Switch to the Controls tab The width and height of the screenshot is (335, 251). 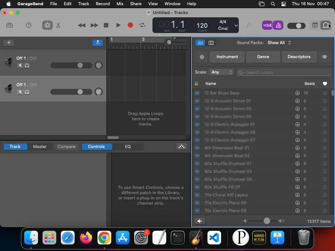97,147
